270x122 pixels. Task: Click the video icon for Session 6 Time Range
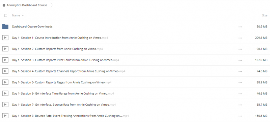tap(5, 93)
